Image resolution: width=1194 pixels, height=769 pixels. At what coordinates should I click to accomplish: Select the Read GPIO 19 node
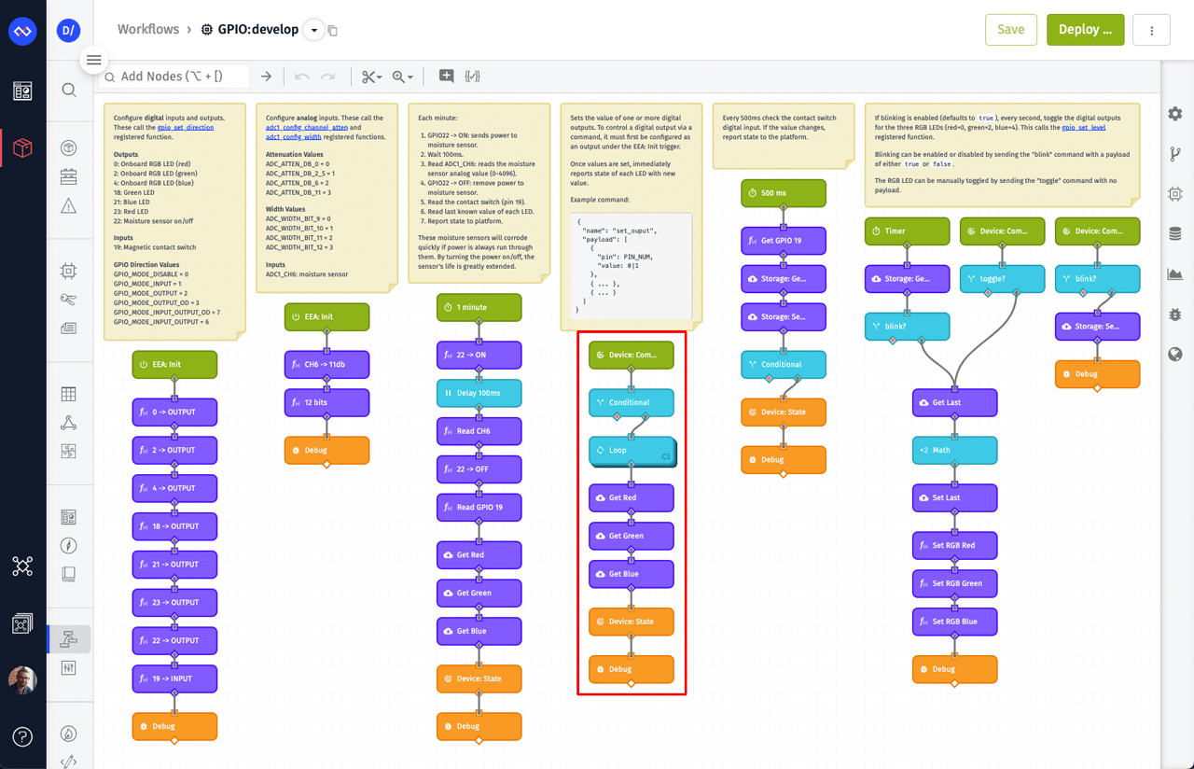coord(479,507)
